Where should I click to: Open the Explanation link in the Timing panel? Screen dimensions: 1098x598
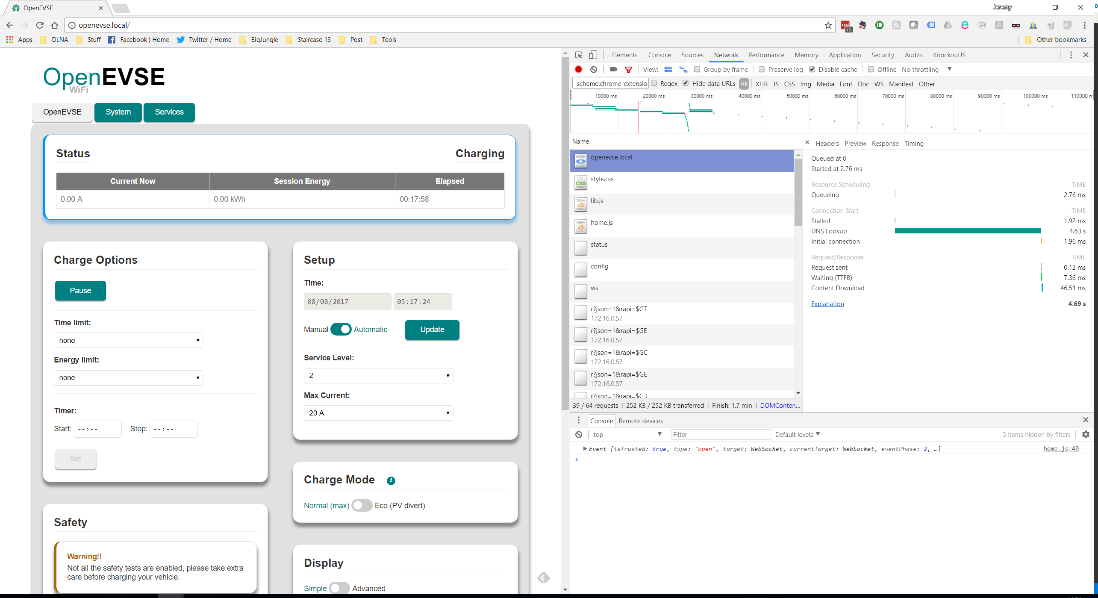[x=827, y=303]
